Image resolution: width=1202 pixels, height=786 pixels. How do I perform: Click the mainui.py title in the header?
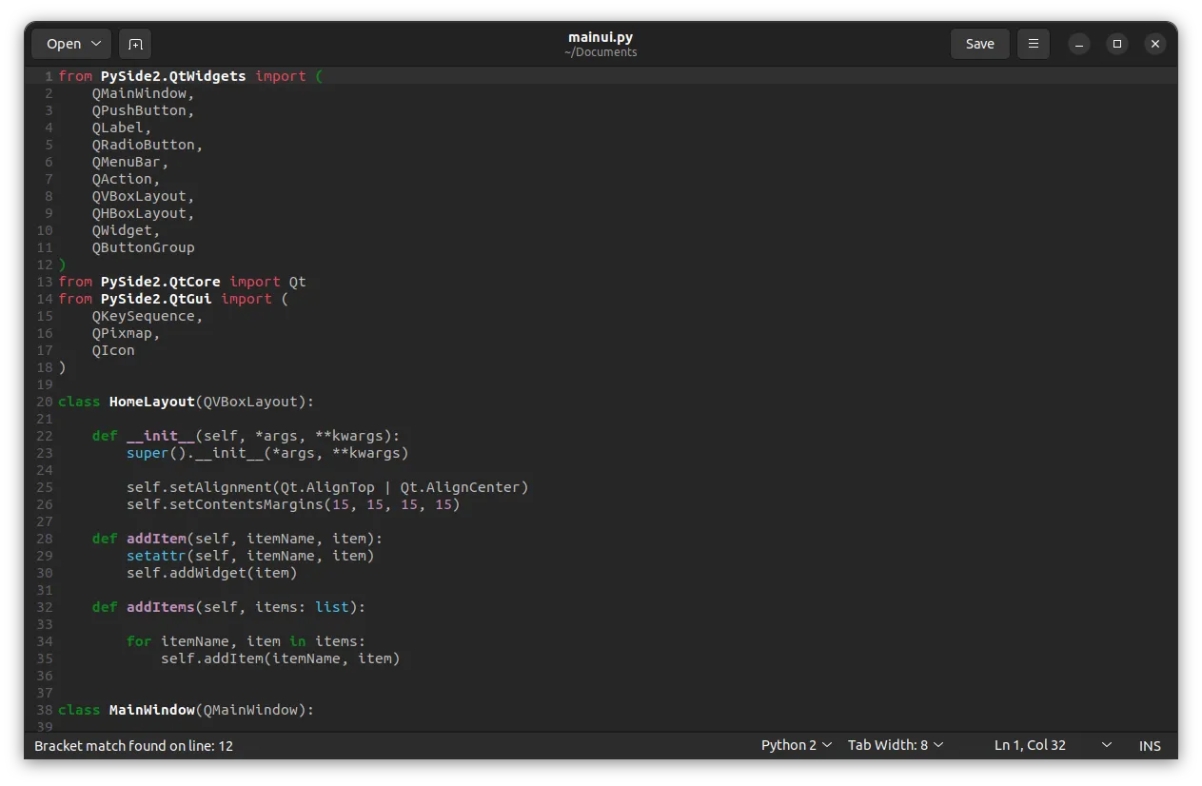601,37
